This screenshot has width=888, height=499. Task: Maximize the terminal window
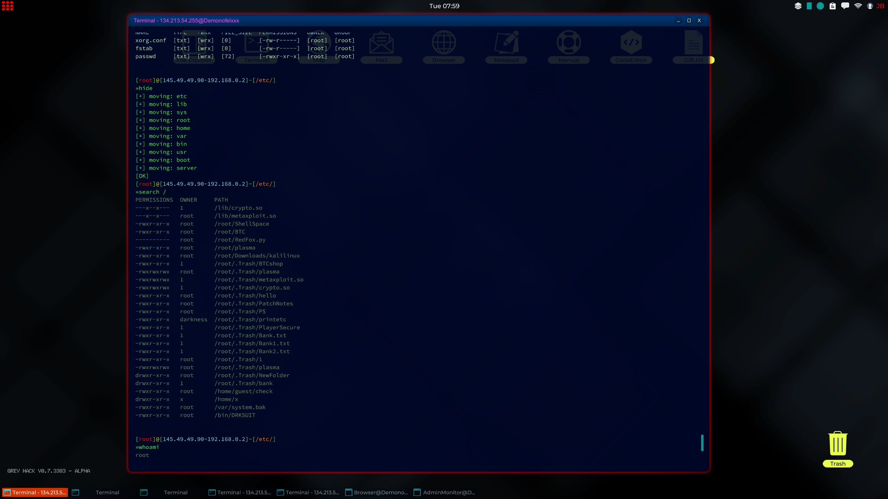[x=689, y=20]
